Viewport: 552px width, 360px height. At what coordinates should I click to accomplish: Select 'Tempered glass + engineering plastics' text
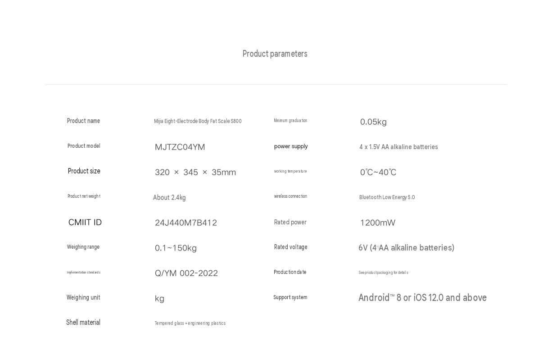click(x=190, y=323)
